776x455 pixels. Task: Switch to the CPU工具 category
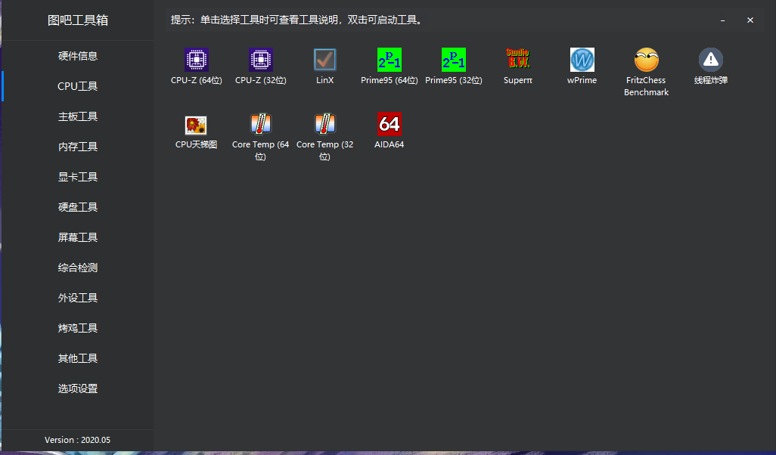click(x=78, y=86)
